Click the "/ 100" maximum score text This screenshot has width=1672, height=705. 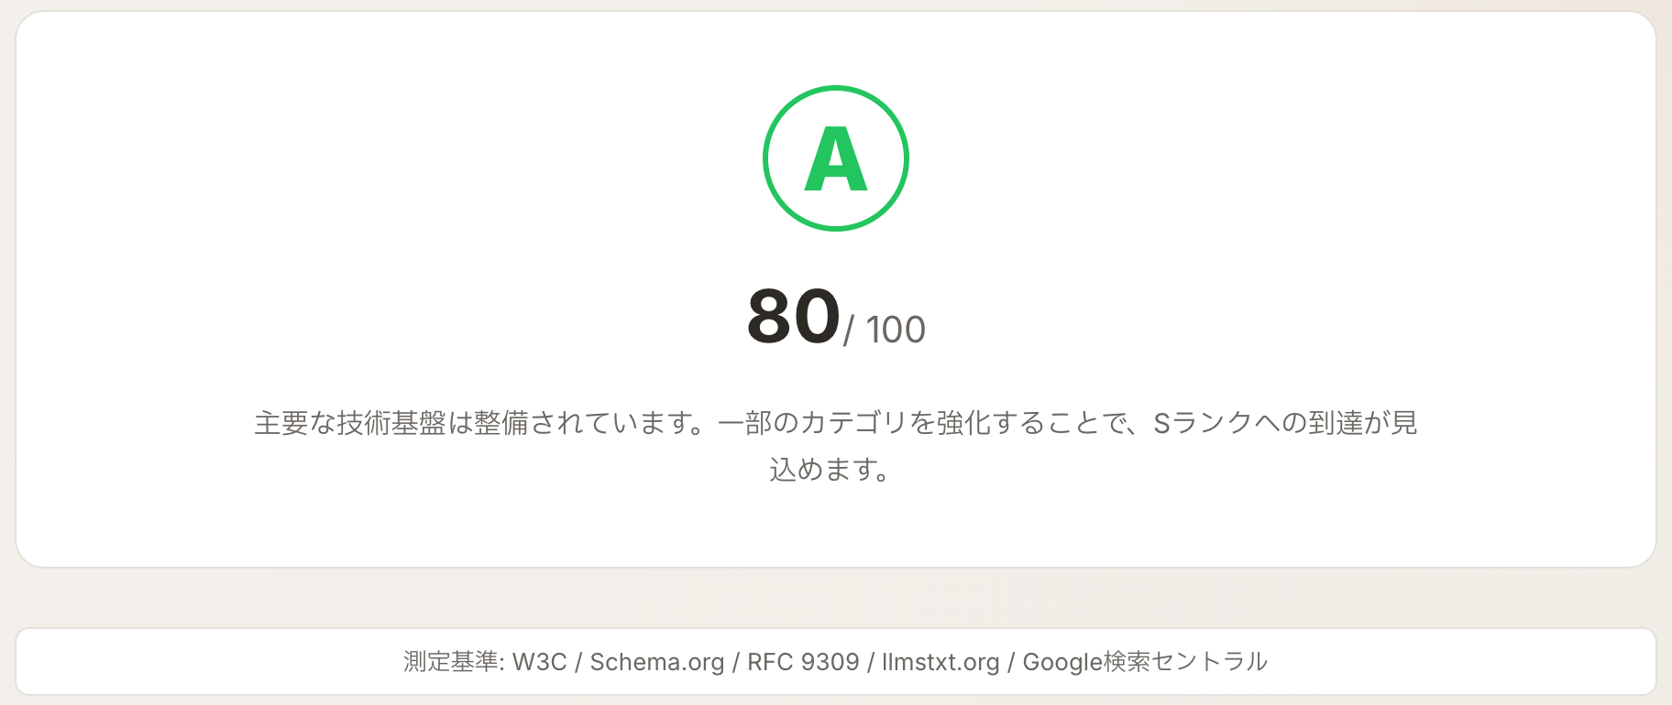[885, 330]
